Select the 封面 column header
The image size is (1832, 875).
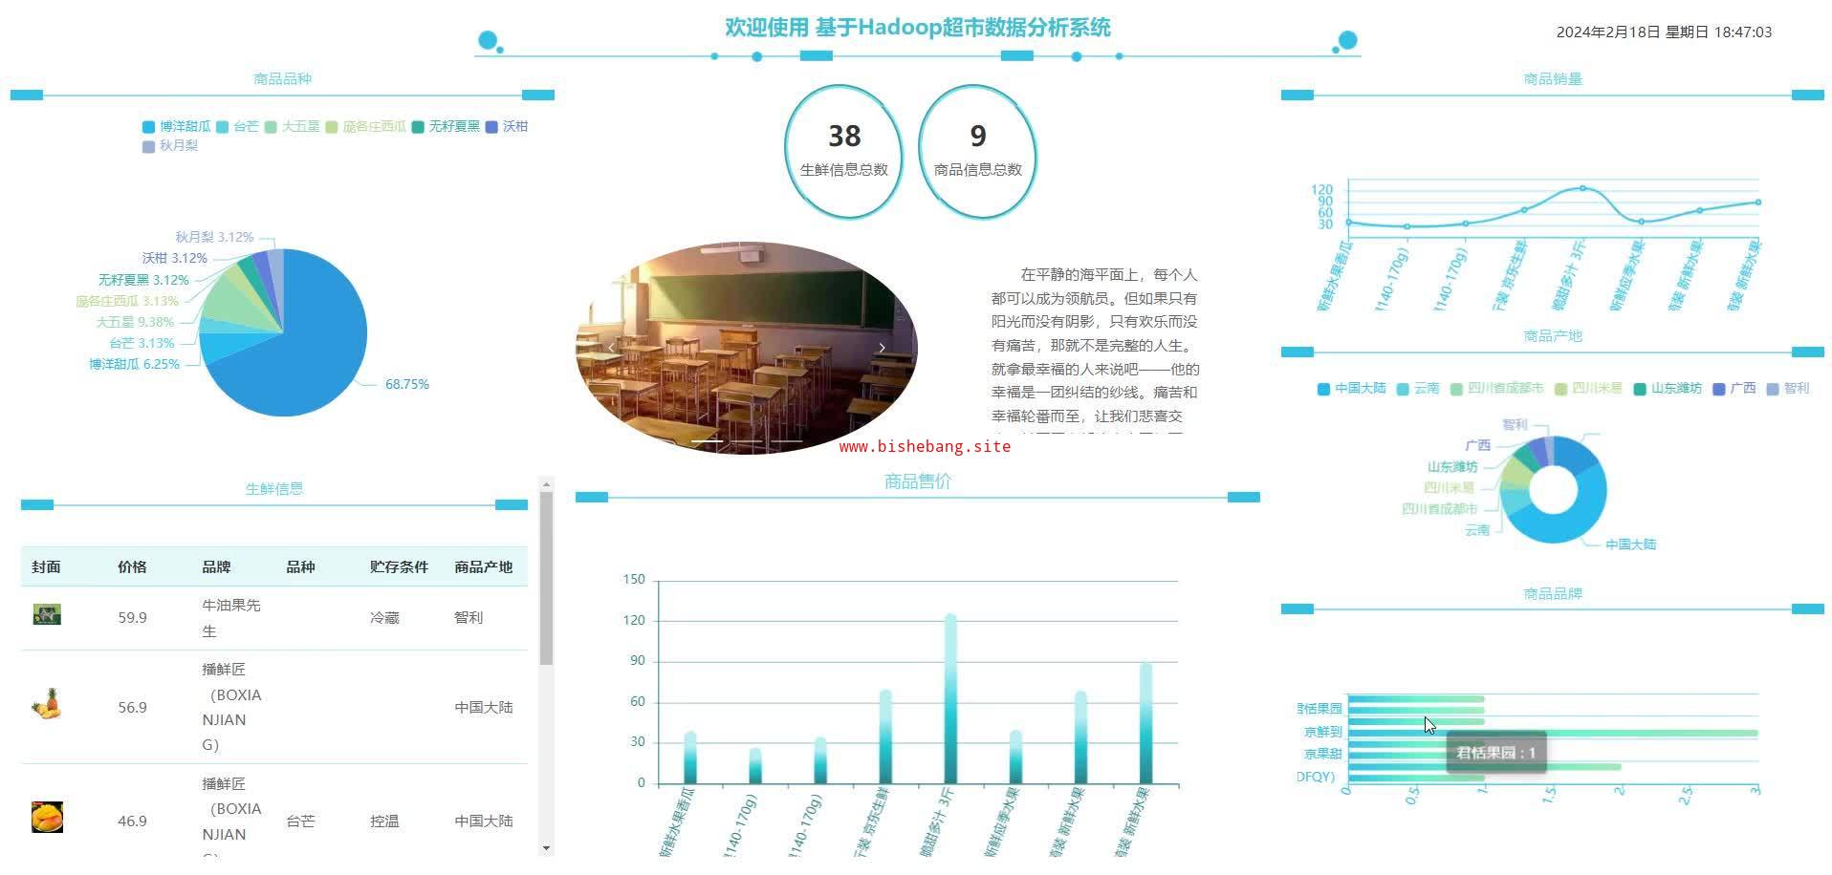point(46,567)
